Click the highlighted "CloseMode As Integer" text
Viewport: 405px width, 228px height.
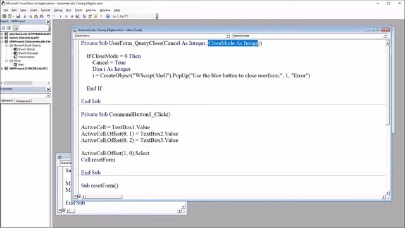pos(234,43)
